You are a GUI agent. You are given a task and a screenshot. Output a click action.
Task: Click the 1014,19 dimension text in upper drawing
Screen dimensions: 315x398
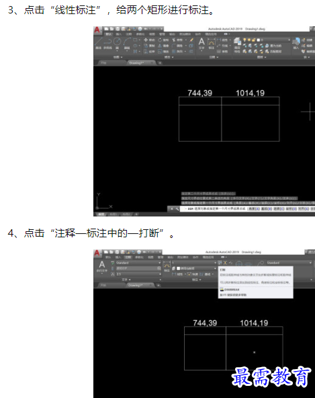250,93
